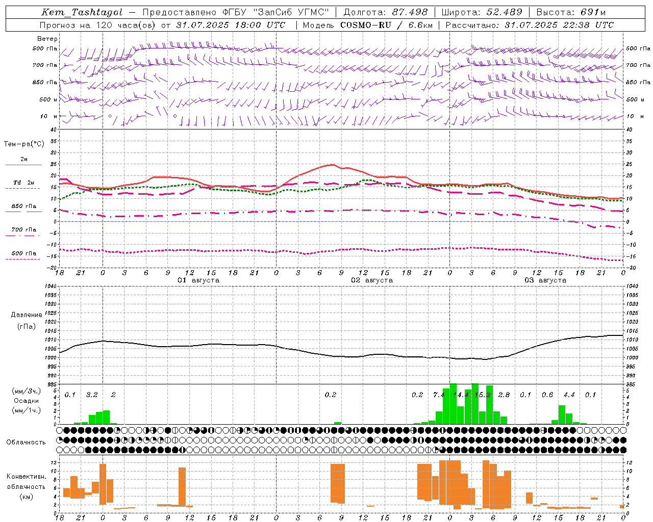Click the (мм/3ч.) precipitation unit label
Viewport: 653px width, 522px height.
coord(27,391)
